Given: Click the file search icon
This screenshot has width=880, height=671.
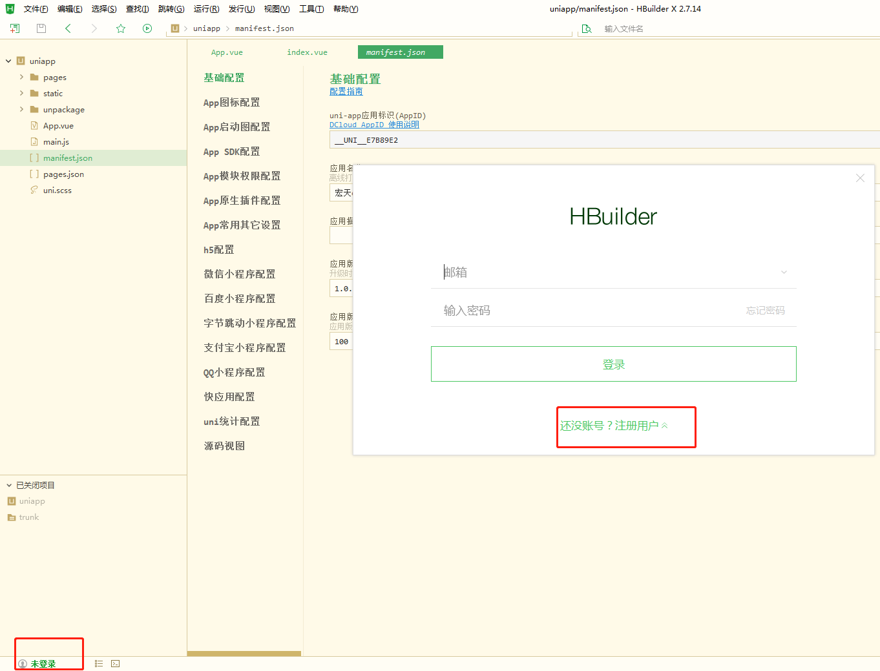Looking at the screenshot, I should pos(587,29).
